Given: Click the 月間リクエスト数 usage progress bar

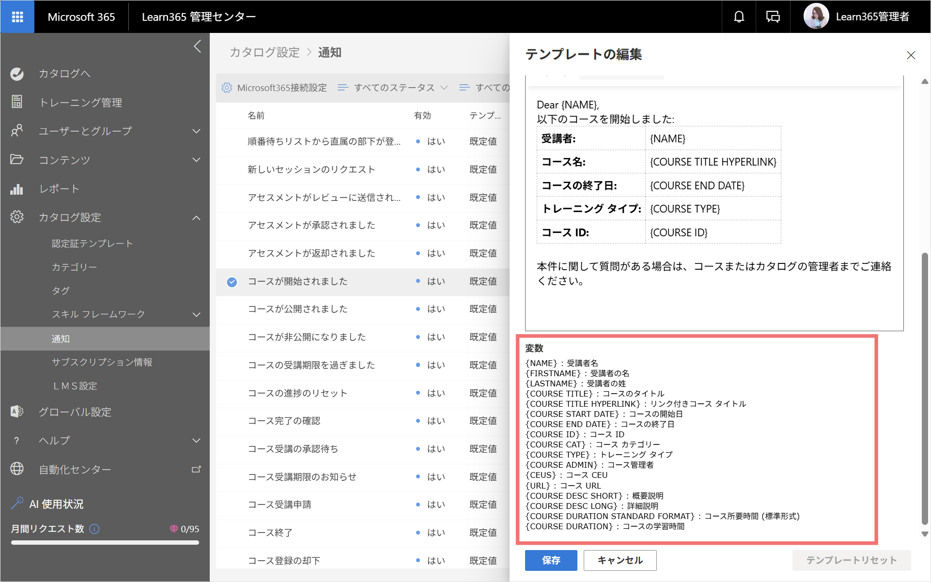Looking at the screenshot, I should [105, 542].
